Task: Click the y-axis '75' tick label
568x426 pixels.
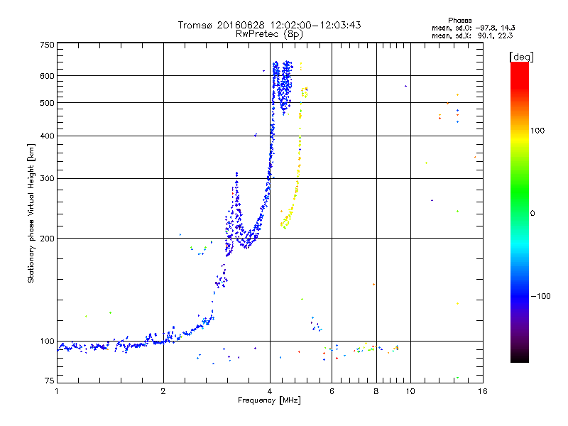Action: coord(50,381)
